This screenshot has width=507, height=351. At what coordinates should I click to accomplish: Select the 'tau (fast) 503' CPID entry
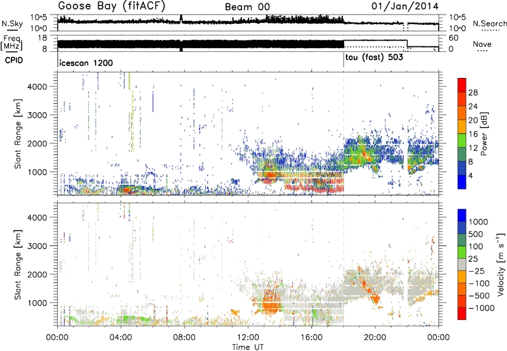[x=374, y=58]
